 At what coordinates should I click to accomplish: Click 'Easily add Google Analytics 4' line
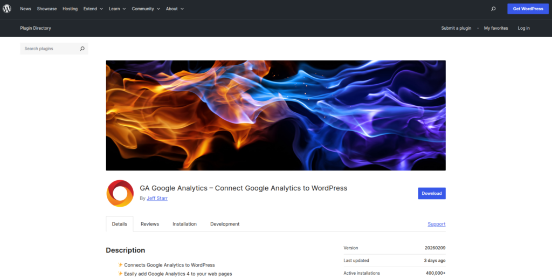(x=178, y=274)
